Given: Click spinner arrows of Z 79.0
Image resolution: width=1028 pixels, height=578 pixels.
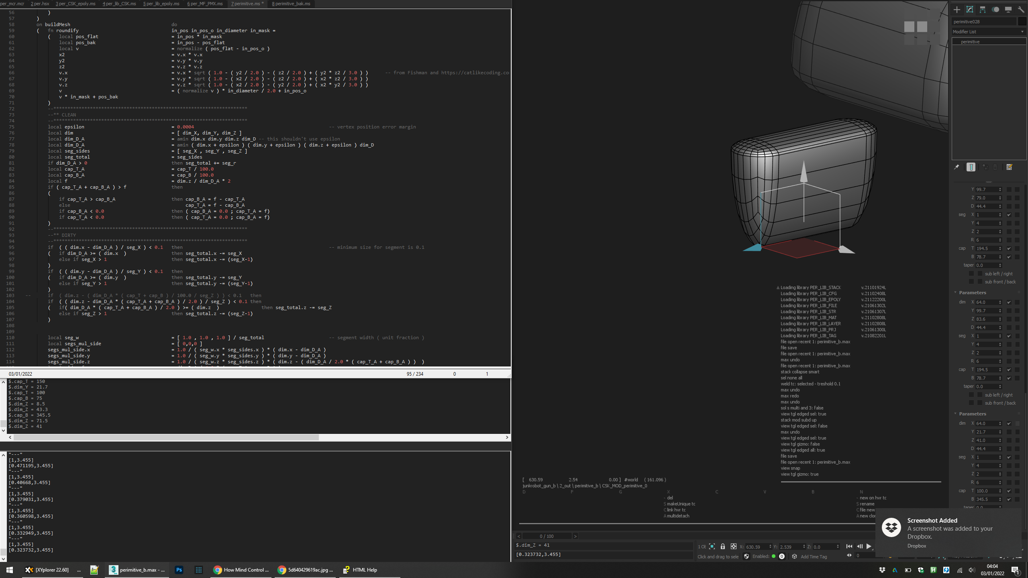Looking at the screenshot, I should coord(1000,198).
